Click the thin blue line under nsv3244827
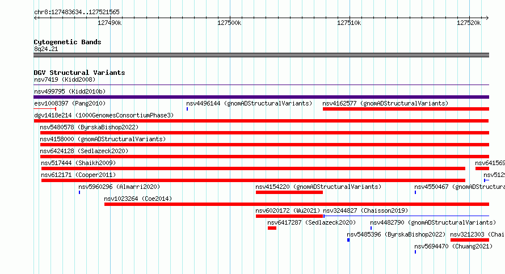 tap(406, 216)
